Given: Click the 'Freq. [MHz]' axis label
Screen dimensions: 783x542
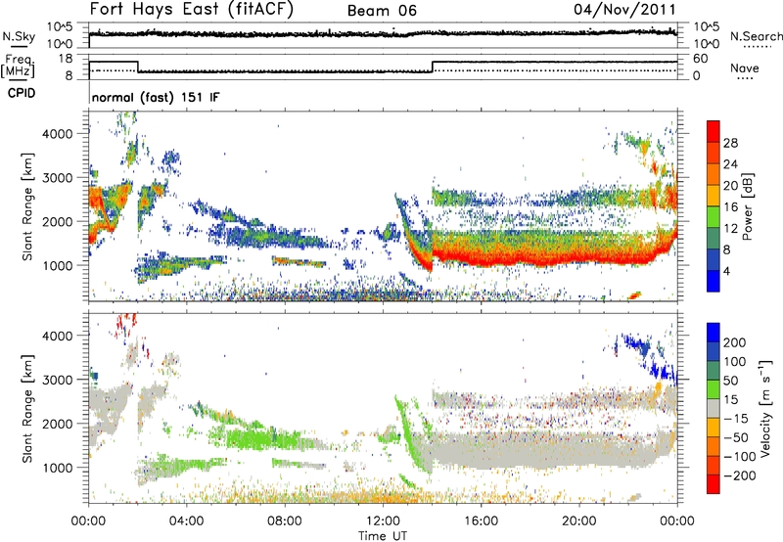Looking at the screenshot, I should point(18,66).
